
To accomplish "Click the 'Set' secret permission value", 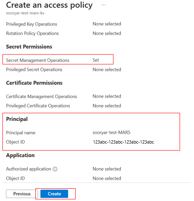I will click(x=96, y=60).
